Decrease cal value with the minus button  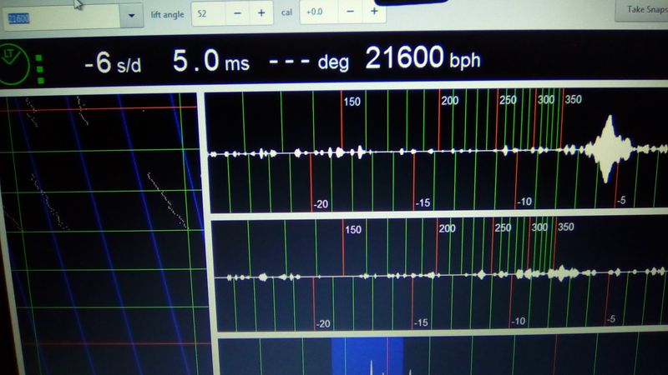[349, 12]
